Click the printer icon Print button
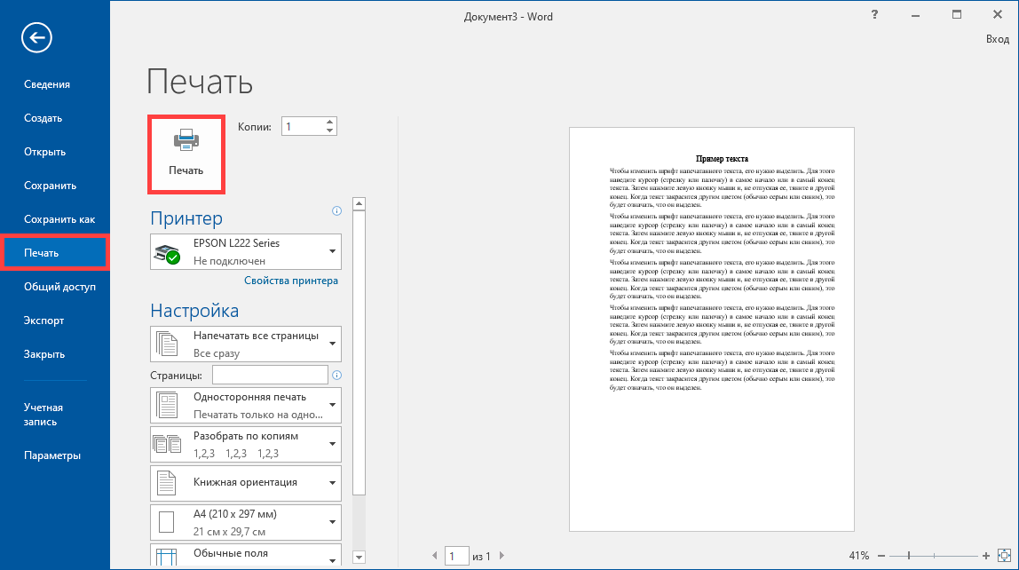The width and height of the screenshot is (1019, 570). [x=186, y=154]
